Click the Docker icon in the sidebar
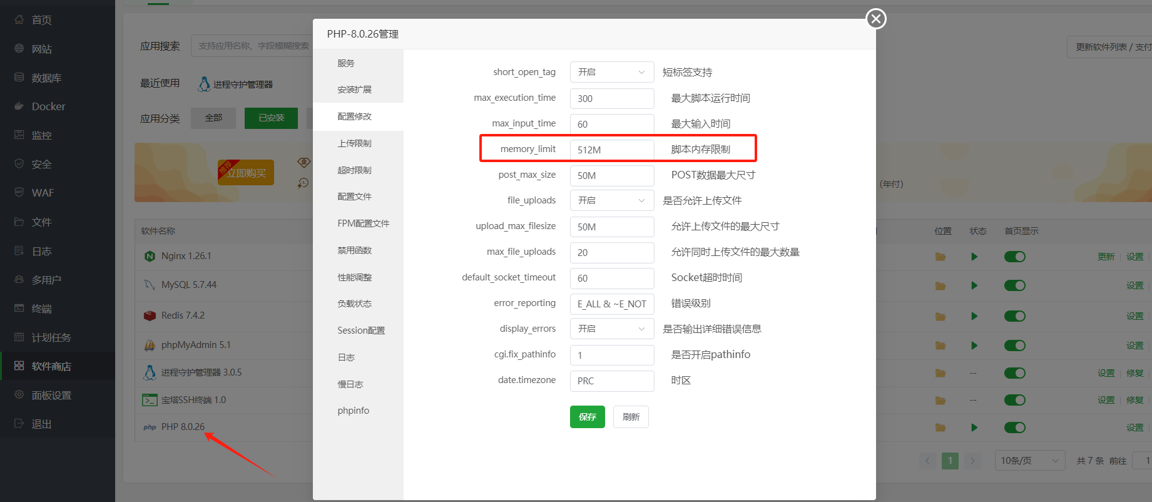 tap(19, 106)
